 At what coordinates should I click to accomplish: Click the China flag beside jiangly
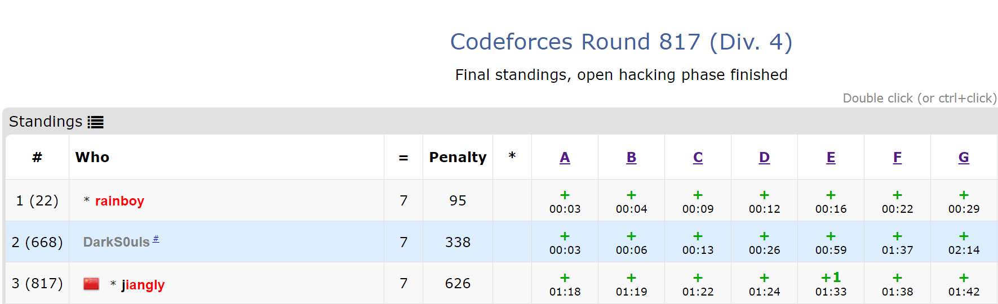91,284
